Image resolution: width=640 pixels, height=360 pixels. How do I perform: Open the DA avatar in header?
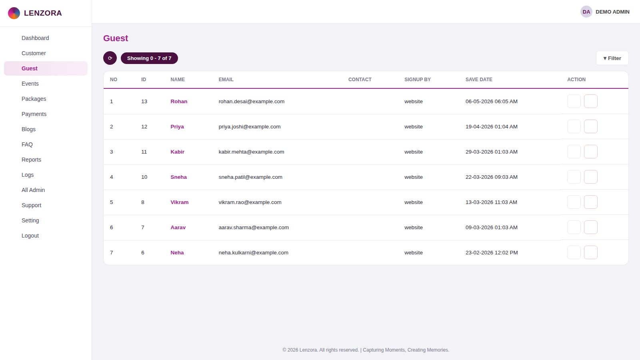click(586, 12)
